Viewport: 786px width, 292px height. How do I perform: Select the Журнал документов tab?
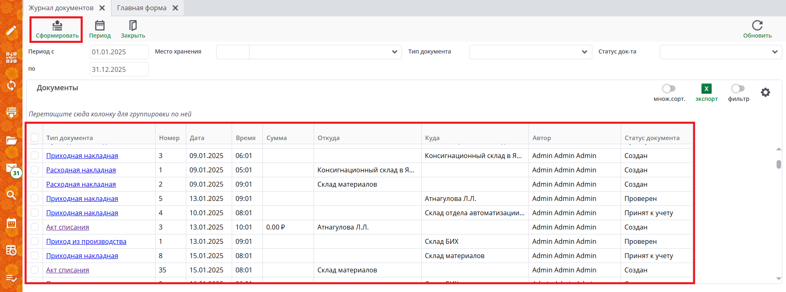[61, 8]
